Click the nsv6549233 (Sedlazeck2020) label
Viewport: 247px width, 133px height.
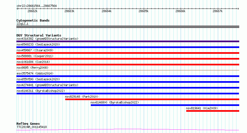pyautogui.click(x=38, y=44)
